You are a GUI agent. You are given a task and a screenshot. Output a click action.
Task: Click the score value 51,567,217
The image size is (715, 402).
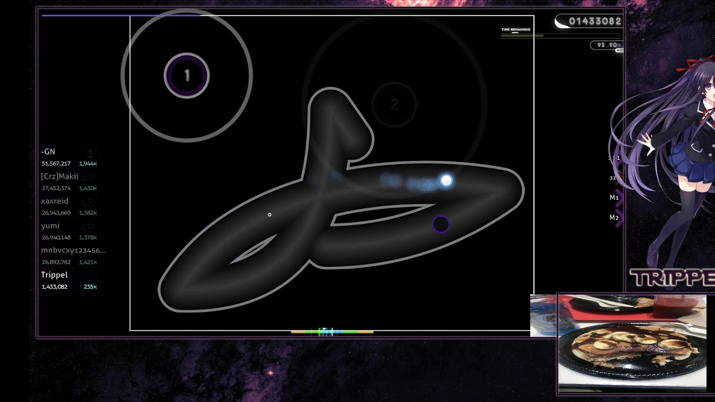(x=56, y=164)
